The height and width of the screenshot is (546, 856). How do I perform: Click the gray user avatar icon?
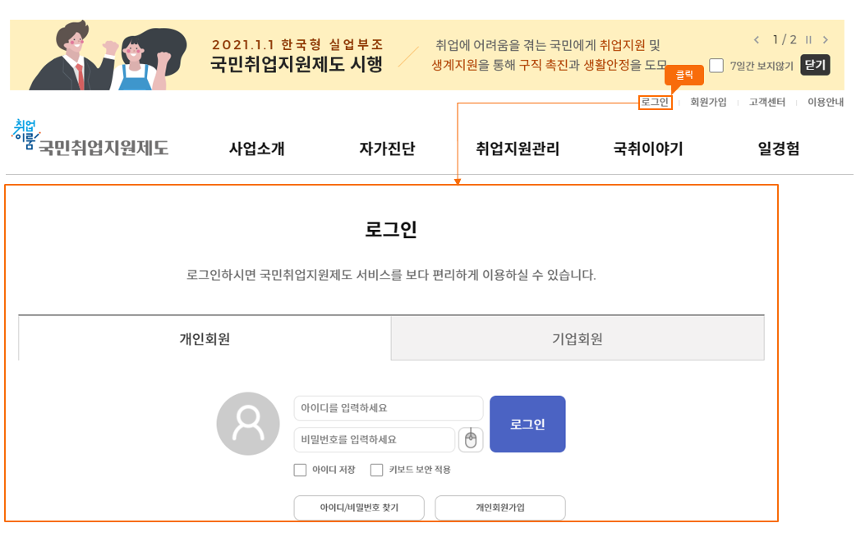(247, 424)
